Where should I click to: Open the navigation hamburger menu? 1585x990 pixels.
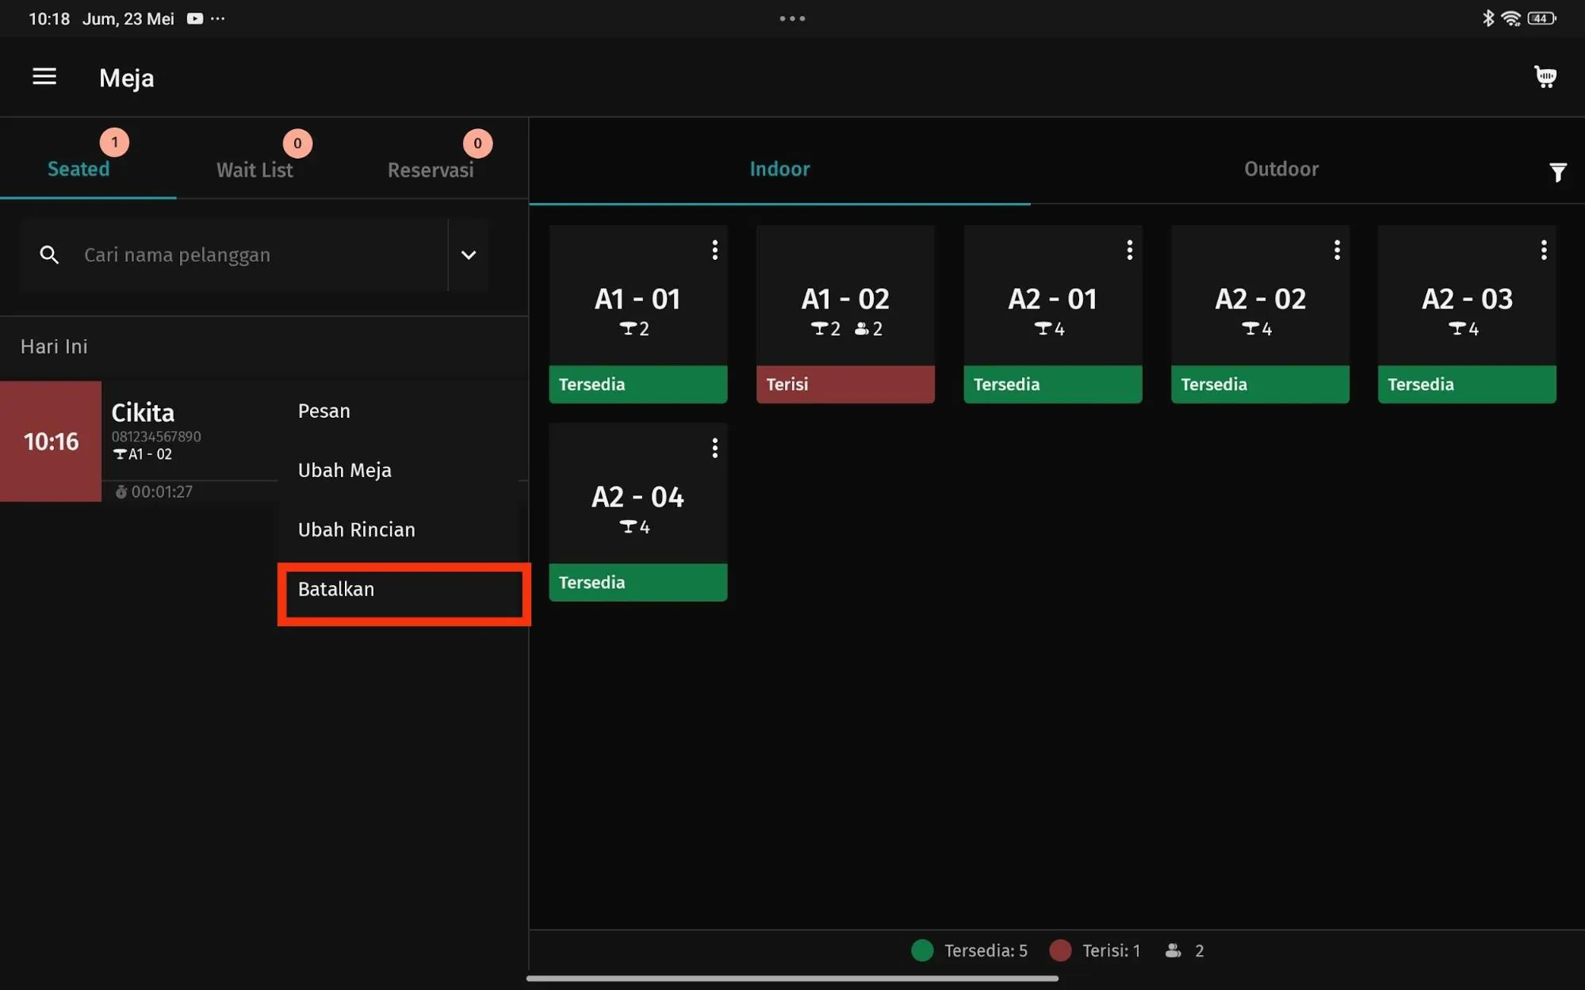[x=44, y=76]
